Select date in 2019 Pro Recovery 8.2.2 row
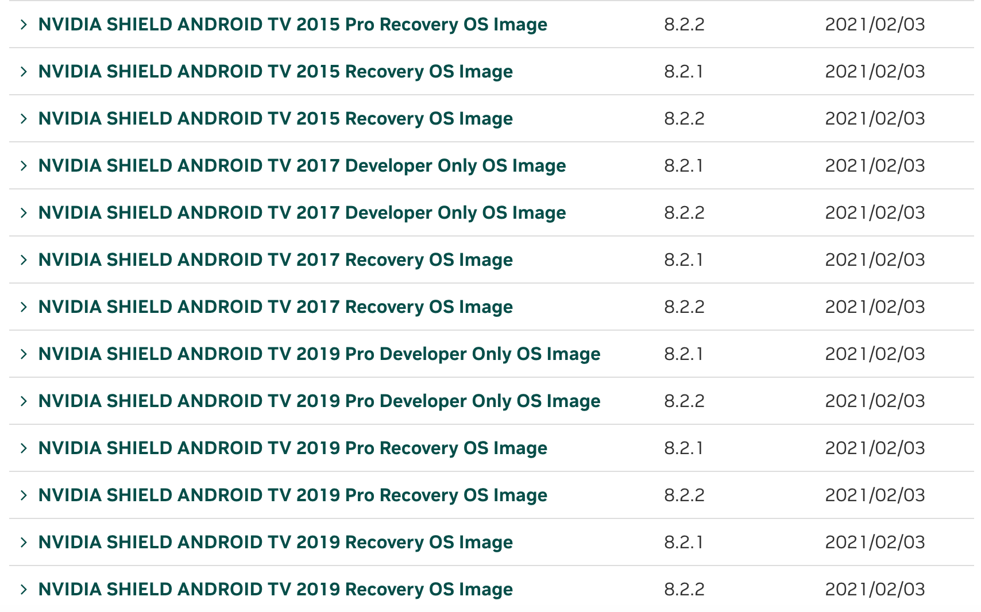981x612 pixels. (x=875, y=495)
